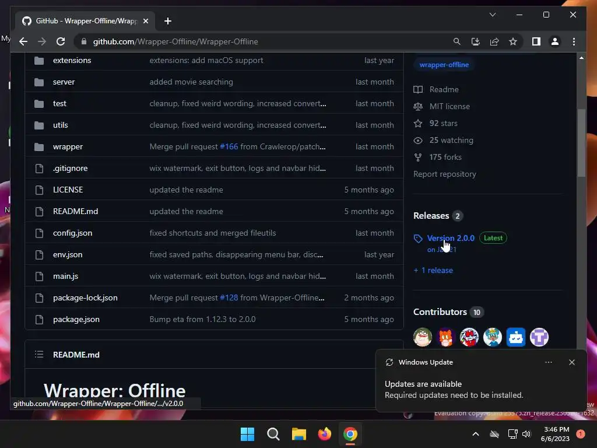Image resolution: width=597 pixels, height=448 pixels.
Task: Open a new browser tab
Action: [168, 21]
